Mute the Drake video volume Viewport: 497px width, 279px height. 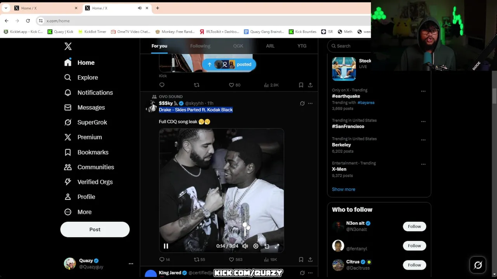(x=245, y=246)
